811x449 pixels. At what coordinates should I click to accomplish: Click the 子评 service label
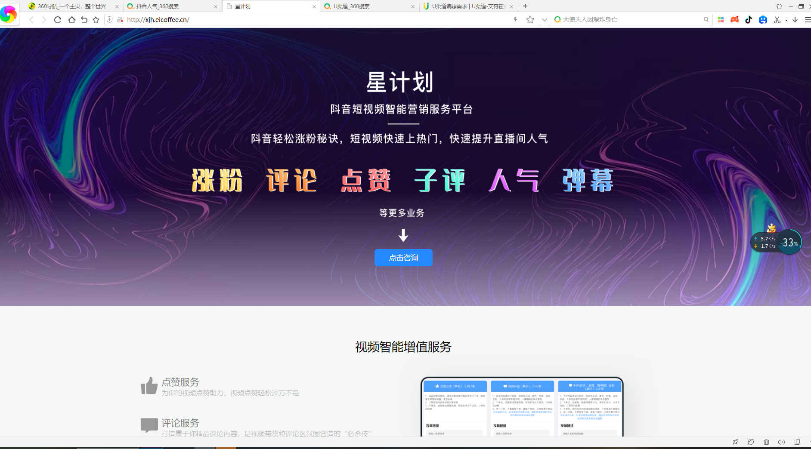coord(440,180)
